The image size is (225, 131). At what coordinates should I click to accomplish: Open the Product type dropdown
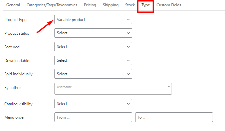(x=93, y=19)
